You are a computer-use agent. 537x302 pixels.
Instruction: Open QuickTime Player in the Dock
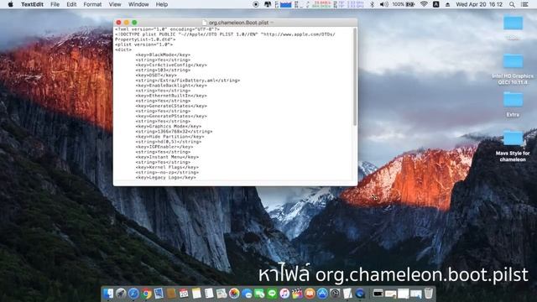[360, 294]
